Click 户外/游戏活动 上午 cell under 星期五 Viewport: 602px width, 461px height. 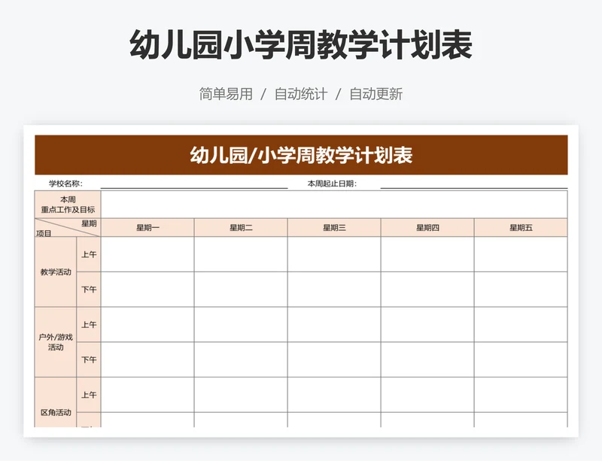coord(521,325)
